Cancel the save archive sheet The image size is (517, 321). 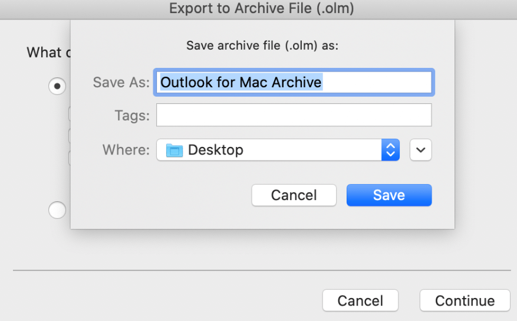click(x=294, y=195)
